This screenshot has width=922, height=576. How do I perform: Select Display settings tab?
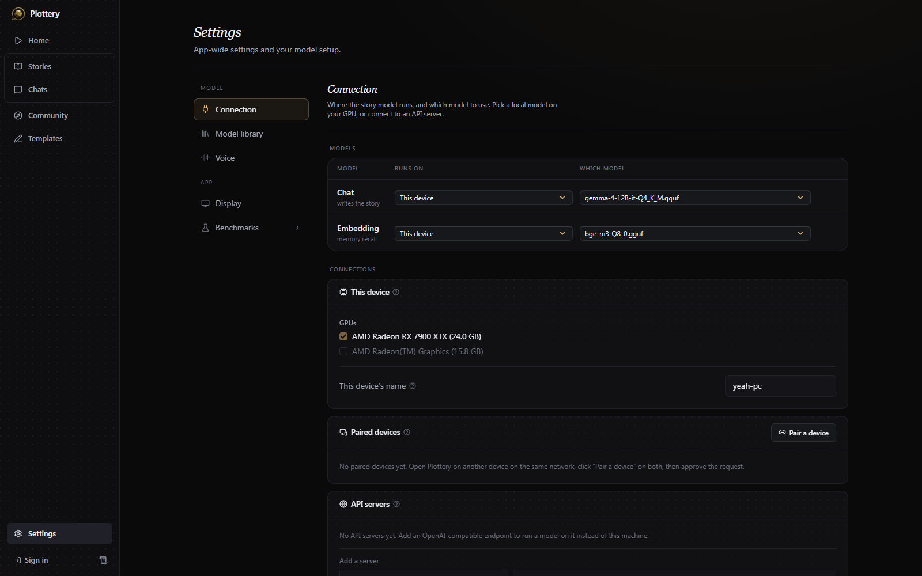click(x=251, y=204)
